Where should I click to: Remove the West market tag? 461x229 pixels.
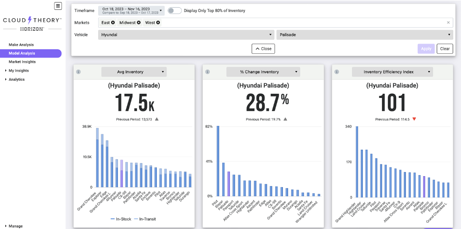(158, 23)
